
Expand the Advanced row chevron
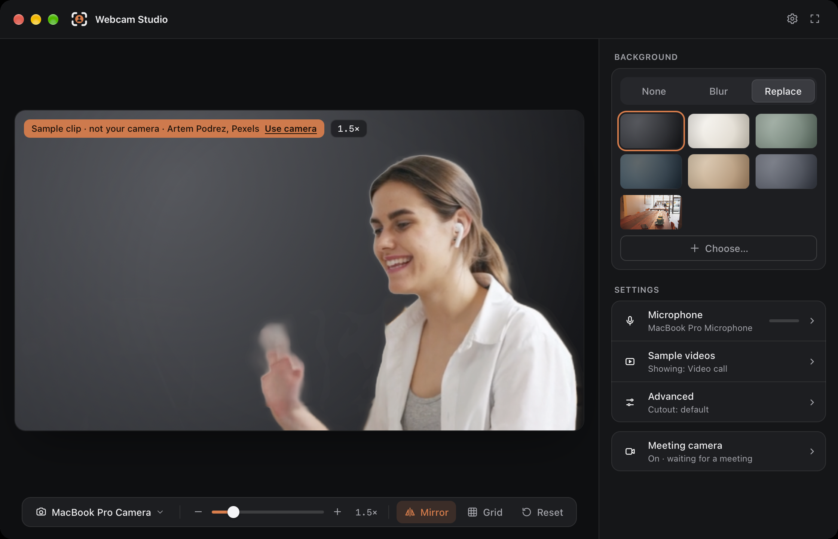point(812,402)
